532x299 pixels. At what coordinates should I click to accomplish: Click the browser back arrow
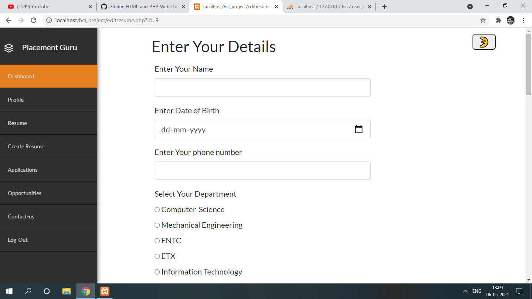[8, 20]
